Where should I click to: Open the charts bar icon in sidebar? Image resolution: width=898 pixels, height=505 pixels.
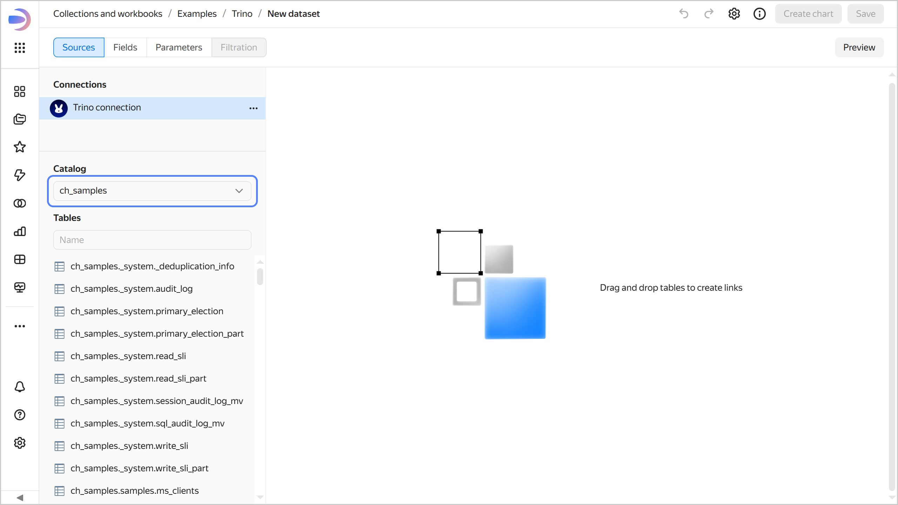pyautogui.click(x=20, y=231)
